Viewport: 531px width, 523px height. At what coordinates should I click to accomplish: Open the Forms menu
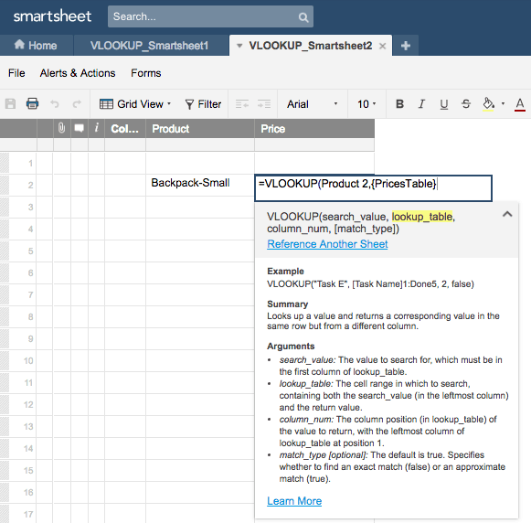[x=146, y=73]
